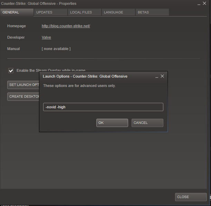Switch to the General tab
Screen dimensions: 211x206
tap(17, 12)
